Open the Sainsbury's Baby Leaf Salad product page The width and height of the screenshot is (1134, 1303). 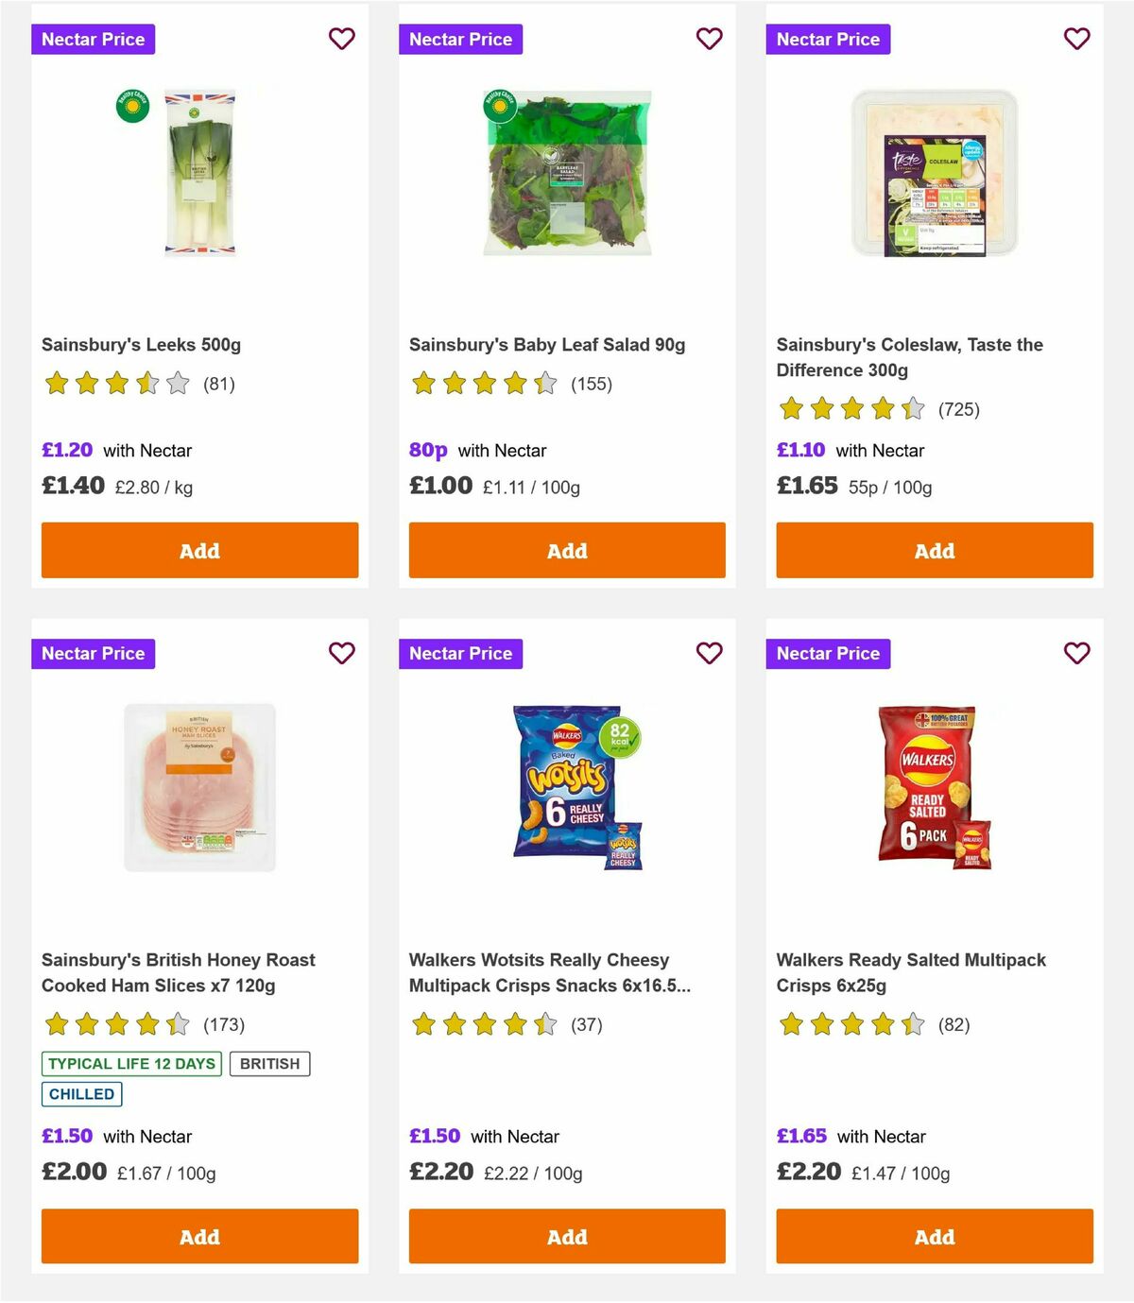click(546, 344)
